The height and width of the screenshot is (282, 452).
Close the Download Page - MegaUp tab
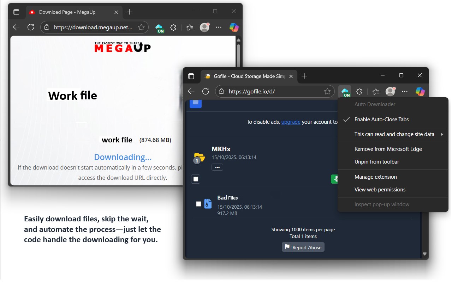[x=116, y=12]
